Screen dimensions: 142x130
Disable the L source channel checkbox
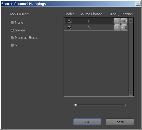coord(69,21)
